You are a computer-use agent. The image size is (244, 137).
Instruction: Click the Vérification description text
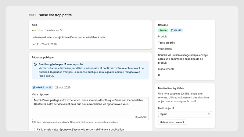(183, 59)
